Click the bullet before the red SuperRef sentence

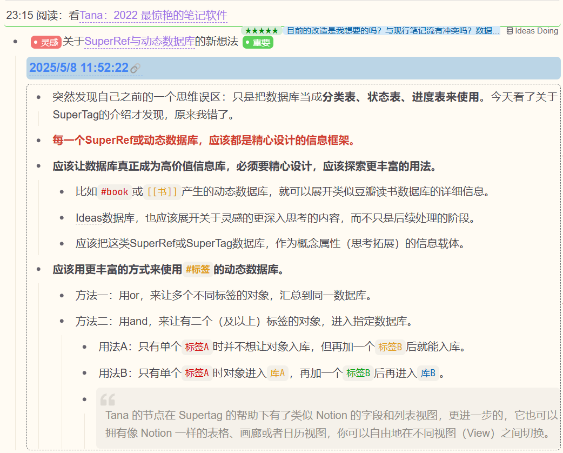[x=38, y=140]
